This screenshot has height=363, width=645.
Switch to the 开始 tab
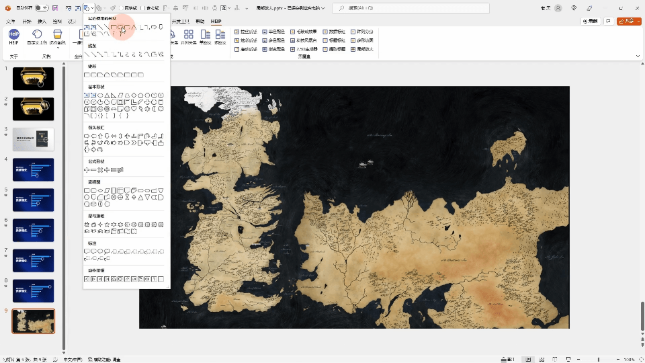click(x=27, y=22)
